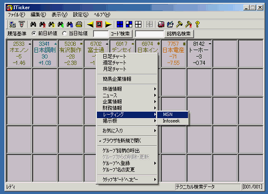
Task: Open the ファイル(F) menu
Action: coord(16,15)
